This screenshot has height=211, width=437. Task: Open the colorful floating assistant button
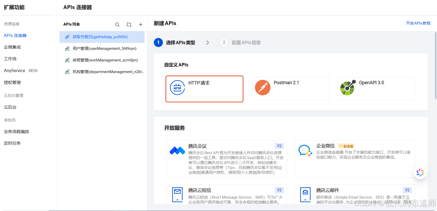tap(420, 173)
